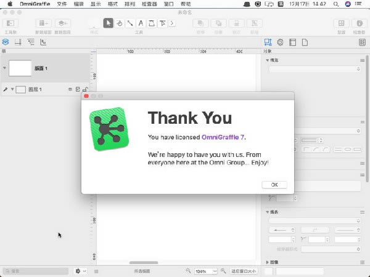Close the Thank You dialog with red button

[x=86, y=96]
